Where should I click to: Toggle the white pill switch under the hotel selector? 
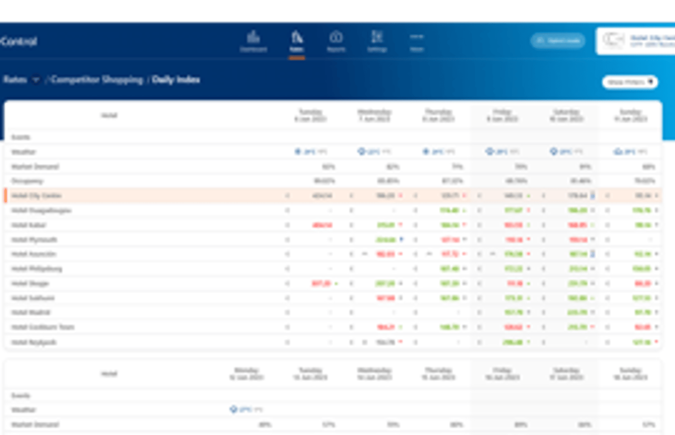(x=630, y=82)
